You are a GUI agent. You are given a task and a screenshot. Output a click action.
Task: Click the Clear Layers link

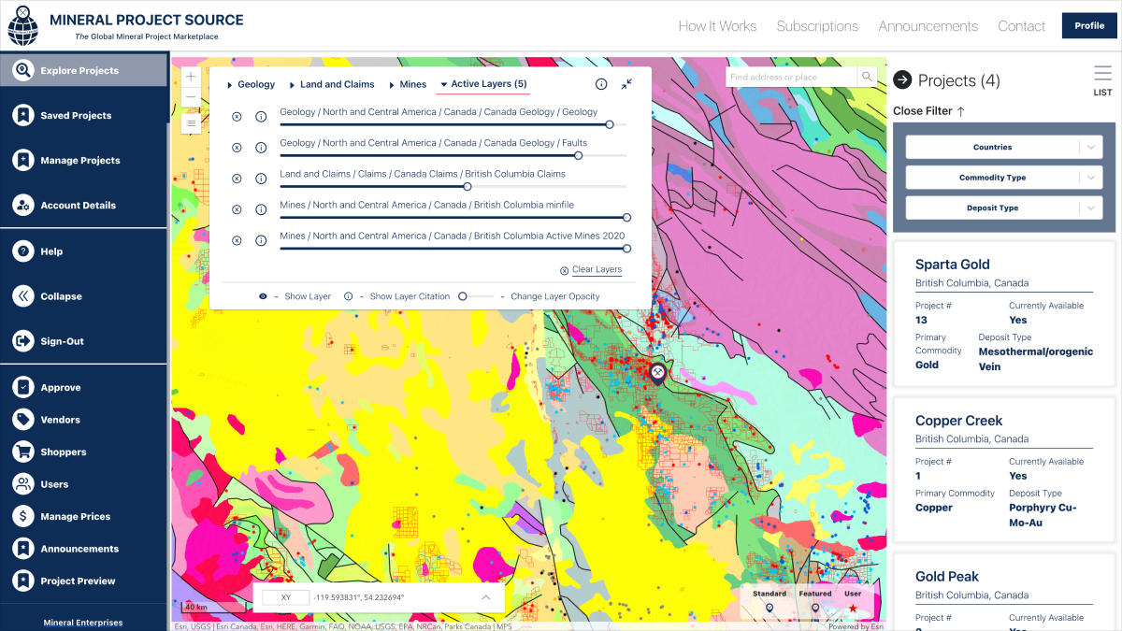(597, 270)
